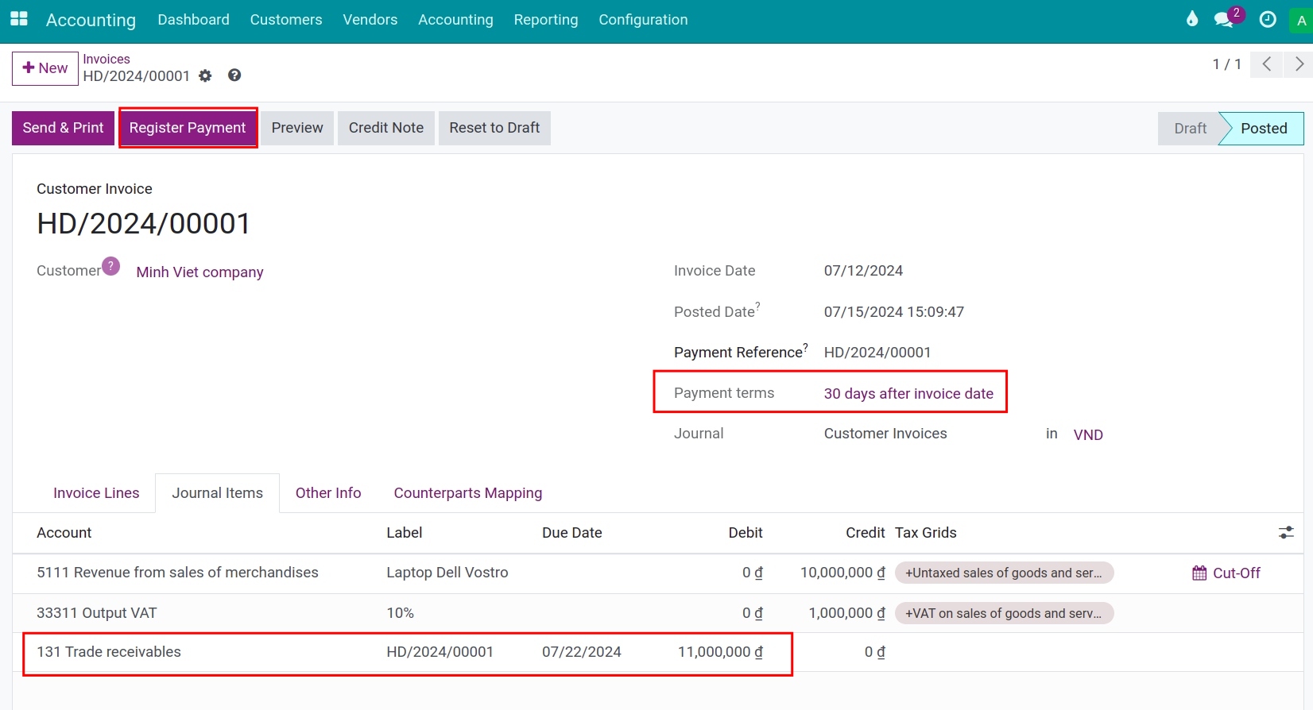The image size is (1313, 710).
Task: Click the +Untaxed sales of goods tag
Action: tap(1004, 573)
